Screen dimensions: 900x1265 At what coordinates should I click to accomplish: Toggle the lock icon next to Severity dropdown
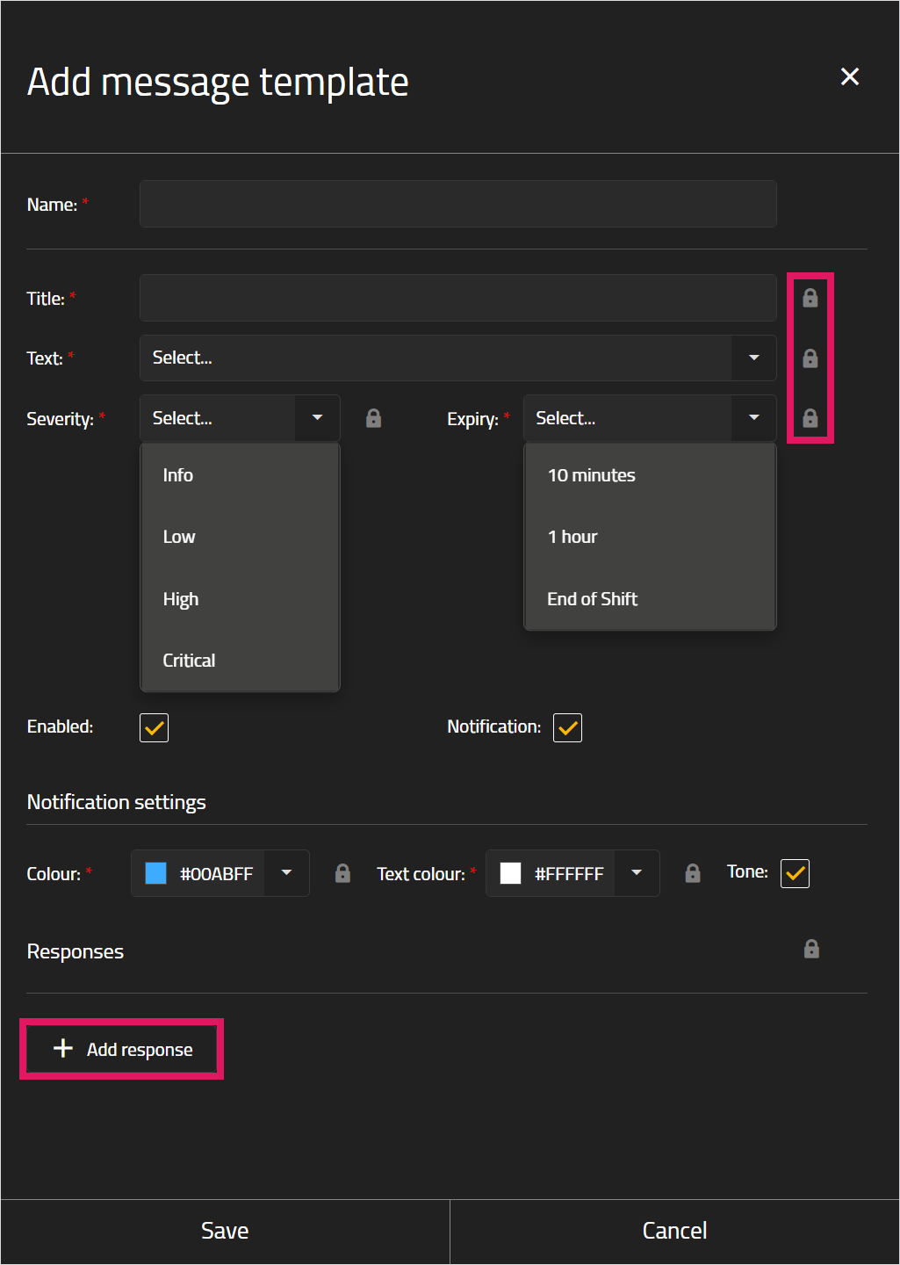(x=373, y=418)
